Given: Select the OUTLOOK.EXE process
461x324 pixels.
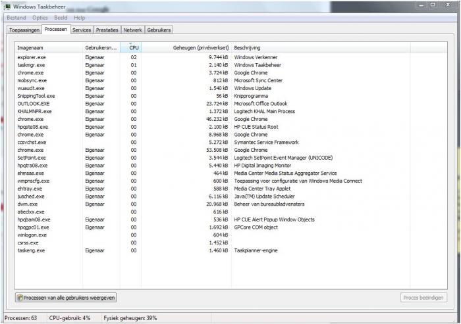Looking at the screenshot, I should coord(230,104).
